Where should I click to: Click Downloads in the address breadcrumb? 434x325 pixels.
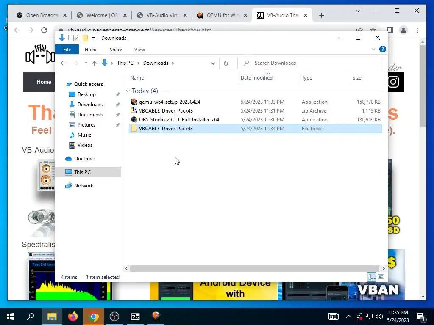click(156, 63)
